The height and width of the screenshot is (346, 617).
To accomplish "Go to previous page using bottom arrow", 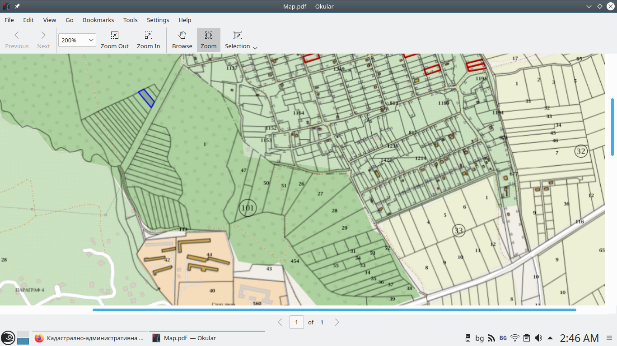I will click(x=280, y=322).
